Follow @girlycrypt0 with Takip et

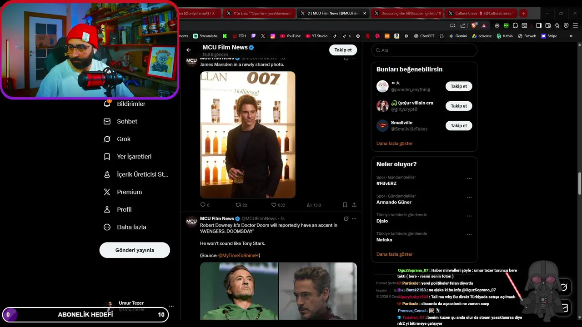[x=459, y=106]
